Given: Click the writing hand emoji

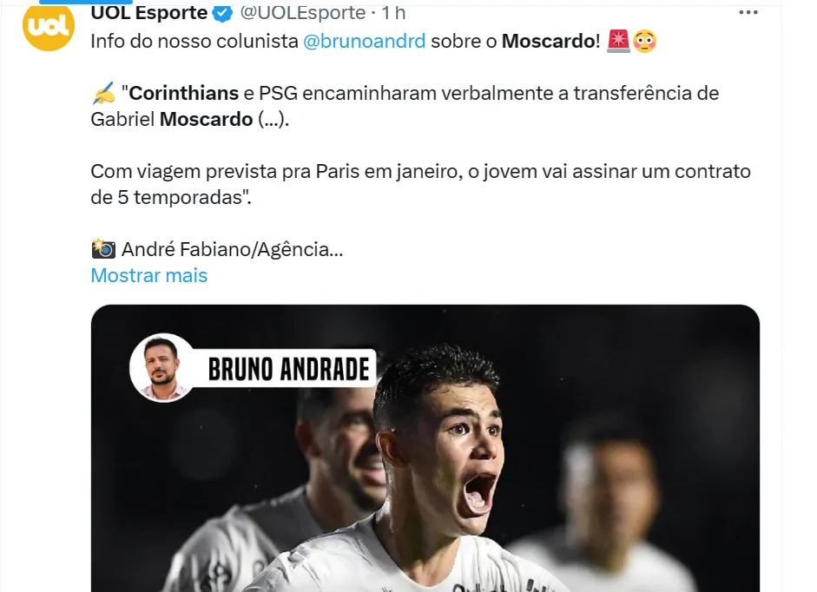Looking at the screenshot, I should click(x=103, y=93).
